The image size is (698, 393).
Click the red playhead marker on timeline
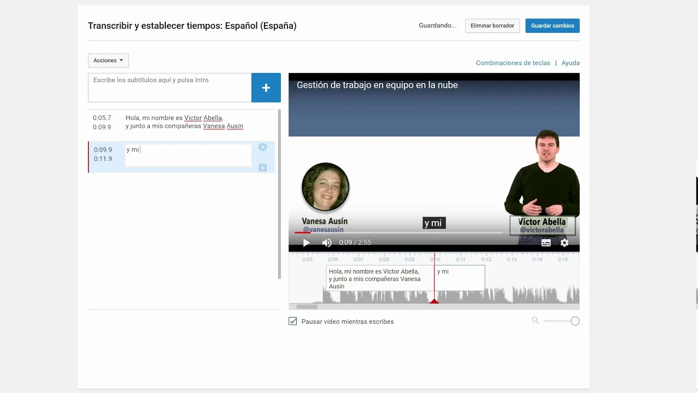point(434,301)
